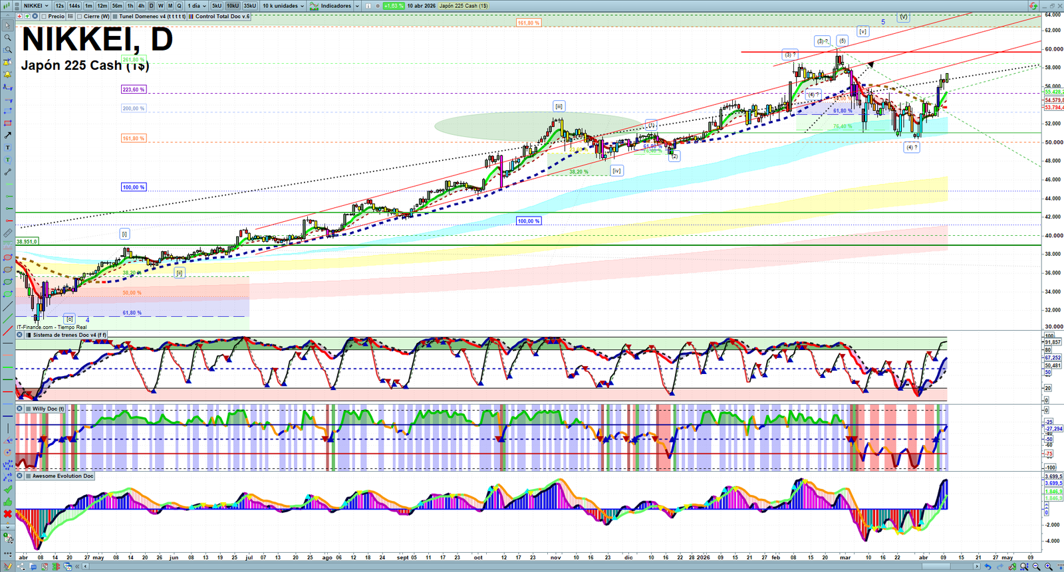Open the '10 k unidades' dropdown

tap(283, 6)
